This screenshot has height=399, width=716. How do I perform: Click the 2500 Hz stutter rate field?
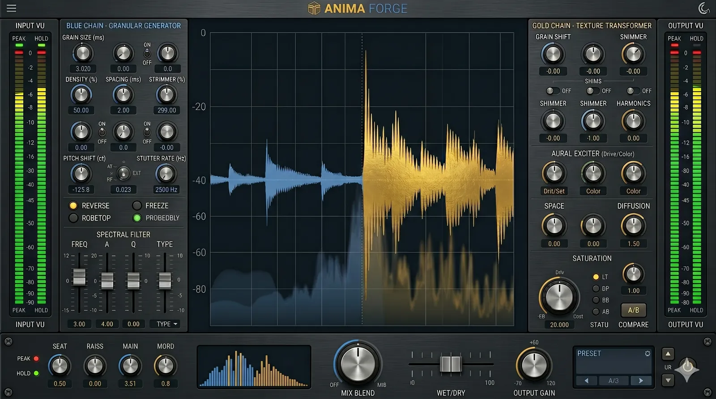166,189
